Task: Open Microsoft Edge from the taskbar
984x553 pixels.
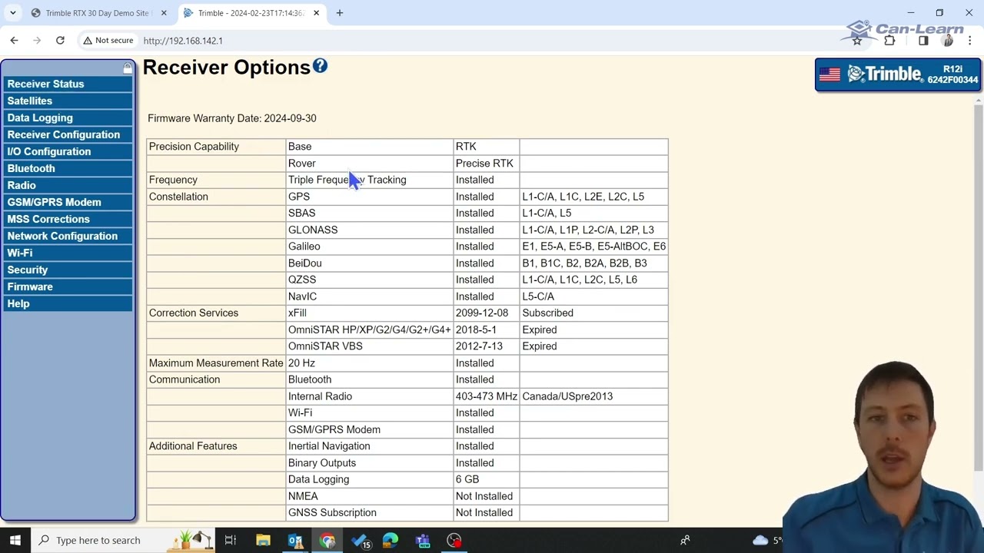Action: [391, 540]
